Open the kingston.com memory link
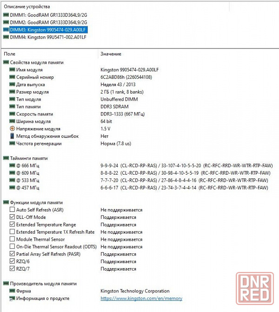 tap(141, 298)
